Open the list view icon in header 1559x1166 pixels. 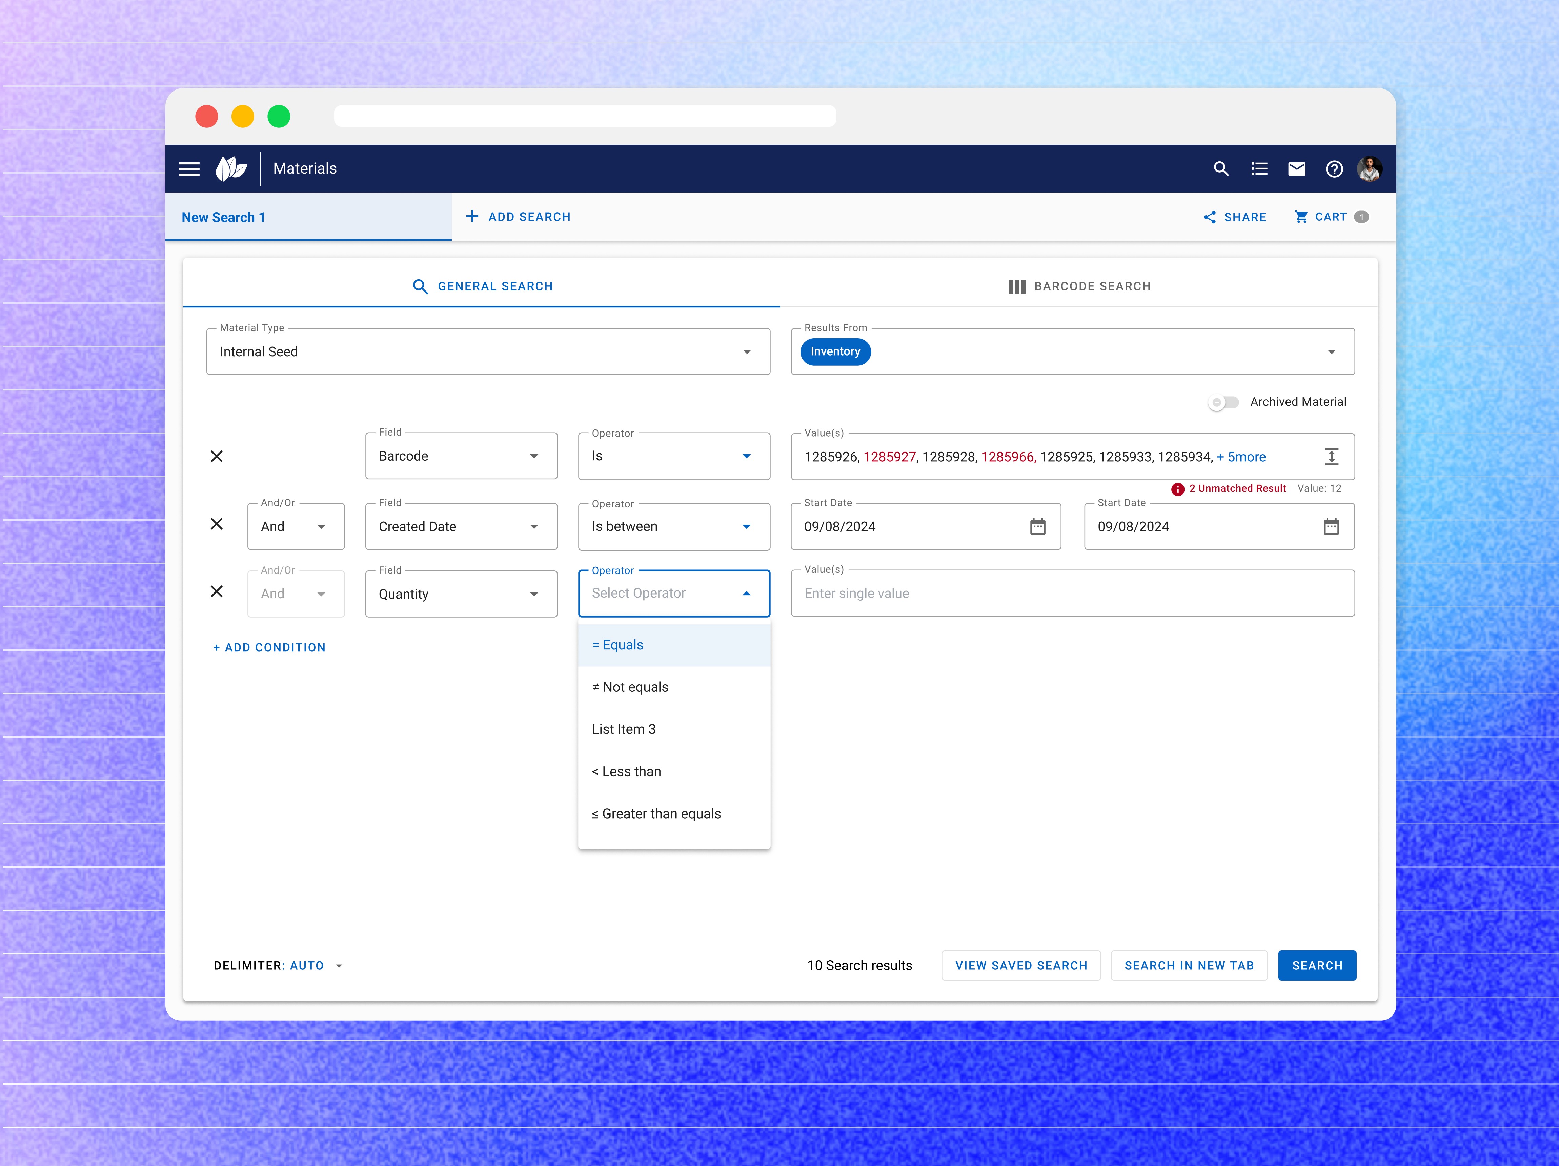click(x=1259, y=168)
